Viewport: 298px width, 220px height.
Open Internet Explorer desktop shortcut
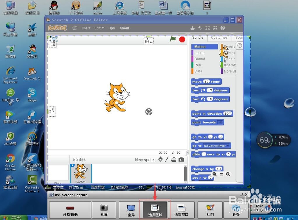[x=10, y=75]
